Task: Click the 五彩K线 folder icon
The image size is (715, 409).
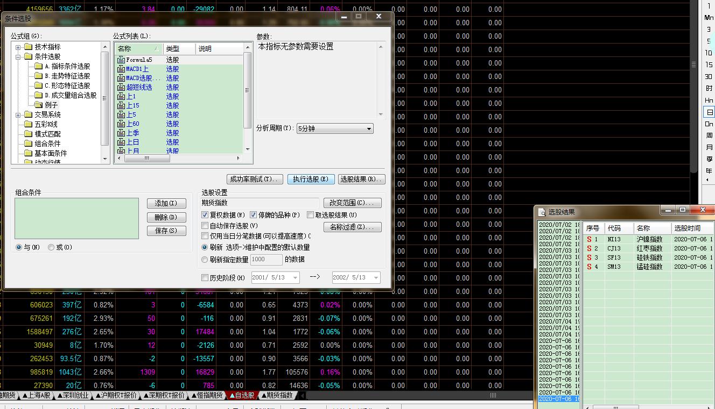Action: pyautogui.click(x=28, y=124)
